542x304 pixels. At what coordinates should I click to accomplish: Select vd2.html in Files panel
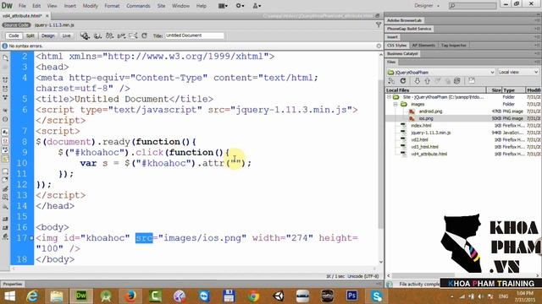coord(419,139)
